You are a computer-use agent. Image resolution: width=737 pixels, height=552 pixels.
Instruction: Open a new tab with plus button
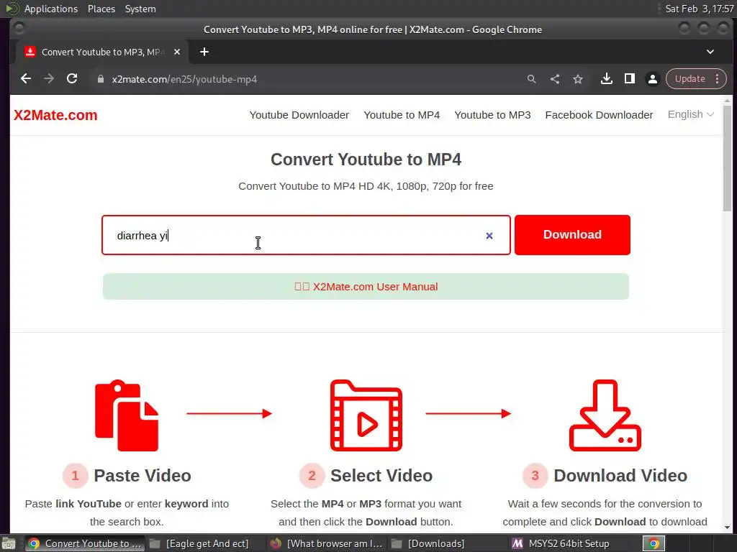(x=204, y=52)
